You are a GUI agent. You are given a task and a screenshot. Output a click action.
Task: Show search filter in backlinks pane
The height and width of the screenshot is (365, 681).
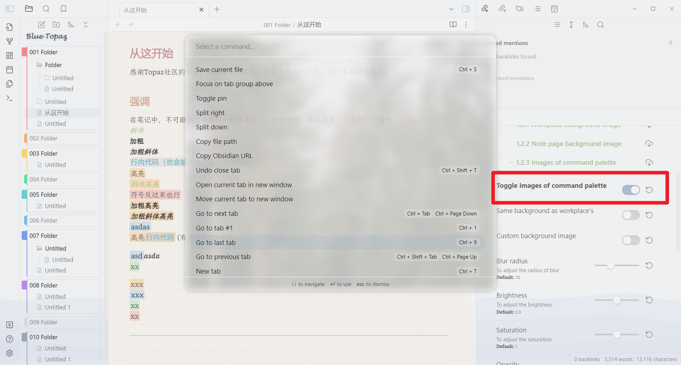(600, 25)
